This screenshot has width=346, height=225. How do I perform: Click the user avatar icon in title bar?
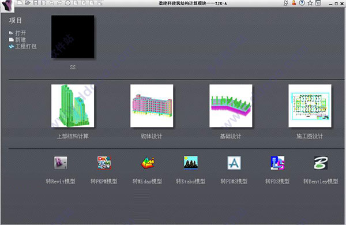point(294,3)
